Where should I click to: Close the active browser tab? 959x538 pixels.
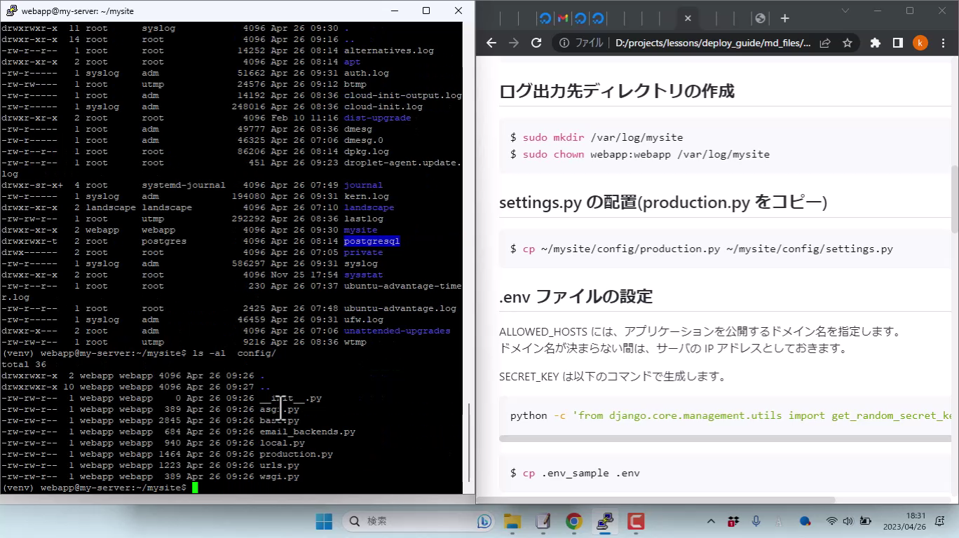(x=688, y=18)
